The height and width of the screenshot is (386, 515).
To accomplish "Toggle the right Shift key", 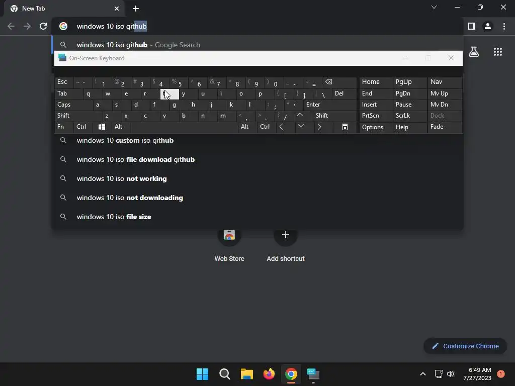I will [334, 116].
